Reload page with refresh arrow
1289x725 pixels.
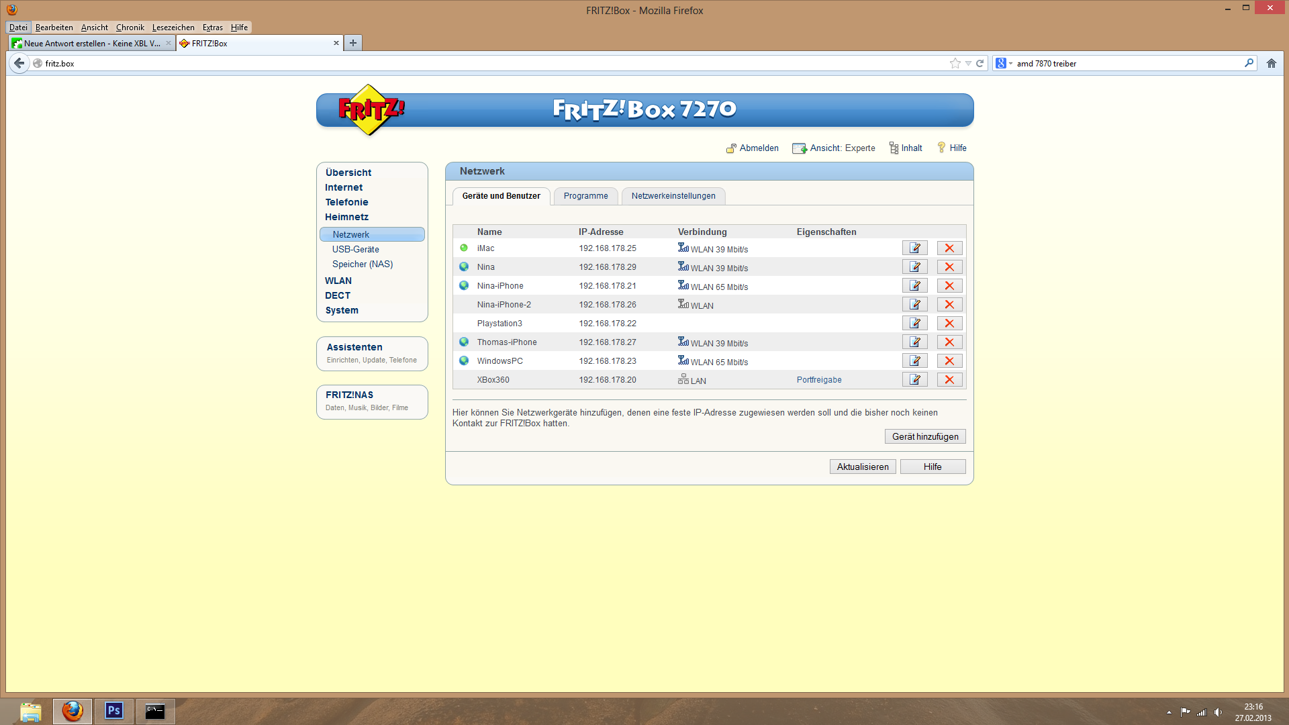[980, 63]
